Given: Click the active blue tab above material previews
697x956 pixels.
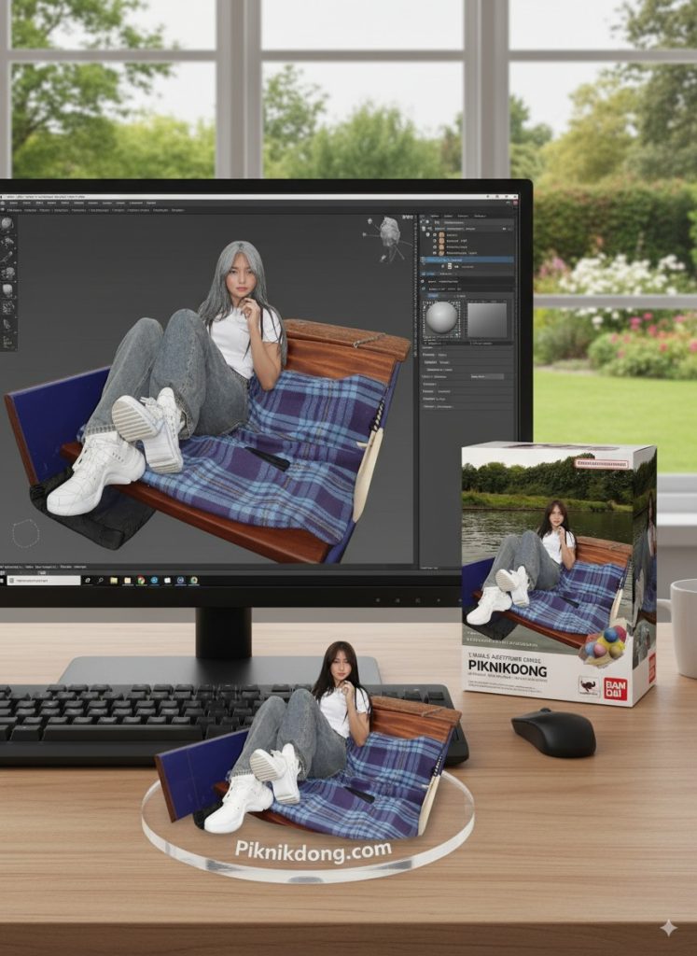Looking at the screenshot, I should pos(433,296).
